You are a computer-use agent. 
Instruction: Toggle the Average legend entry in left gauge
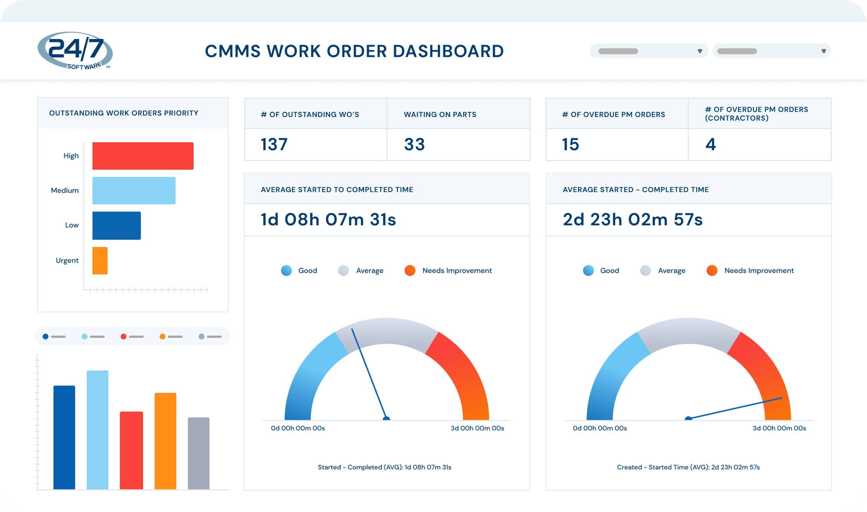coord(369,270)
